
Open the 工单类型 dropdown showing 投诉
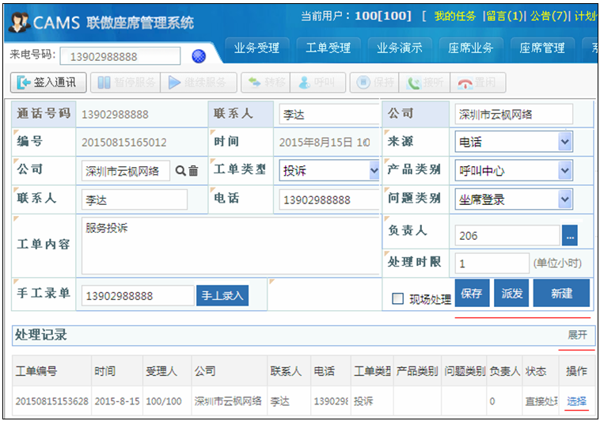[x=374, y=170]
